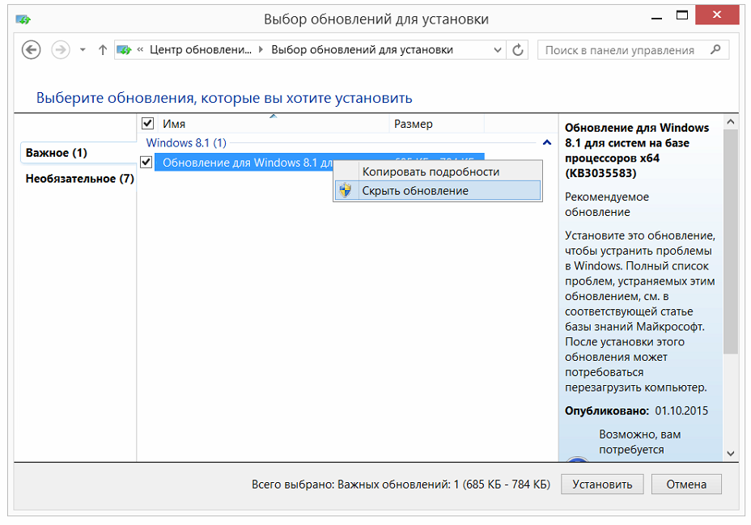Click the Refresh button in address bar
751x525 pixels.
pos(519,50)
